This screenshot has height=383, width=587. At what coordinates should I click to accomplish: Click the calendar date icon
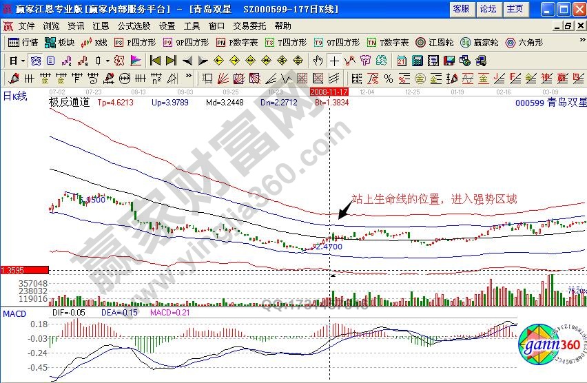pyautogui.click(x=402, y=60)
